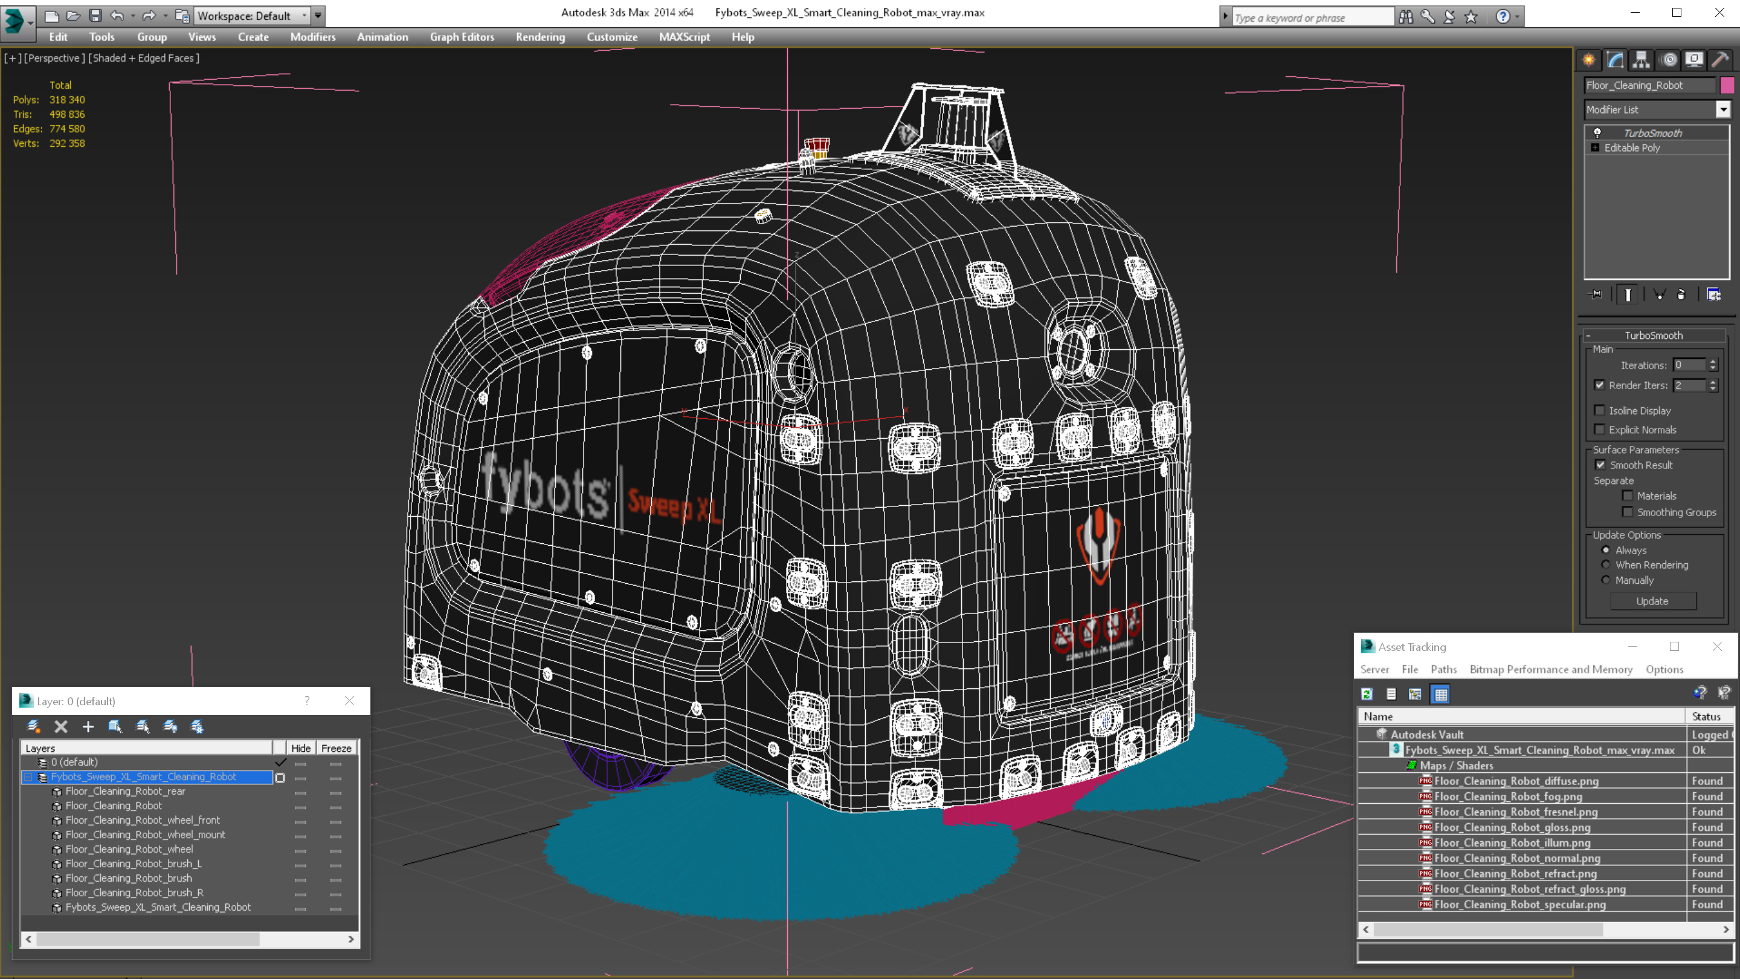The width and height of the screenshot is (1740, 979).
Task: Click the Hide column header
Action: (x=301, y=748)
